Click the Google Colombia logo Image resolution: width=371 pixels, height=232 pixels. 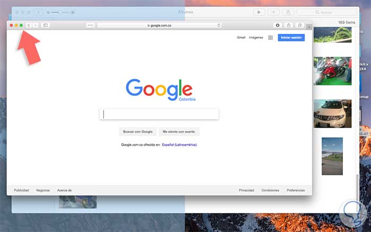pos(161,90)
